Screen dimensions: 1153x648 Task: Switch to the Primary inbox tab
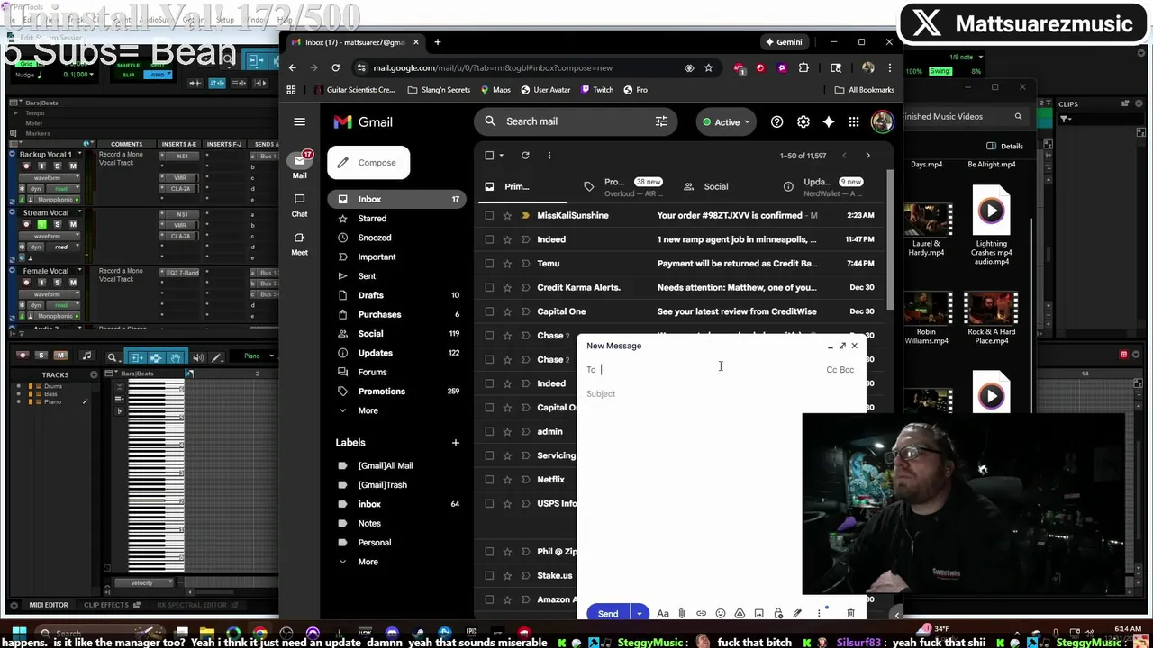(515, 186)
